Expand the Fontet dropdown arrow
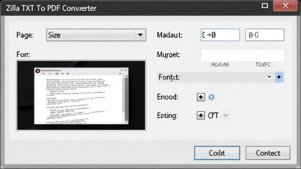 [x=269, y=77]
